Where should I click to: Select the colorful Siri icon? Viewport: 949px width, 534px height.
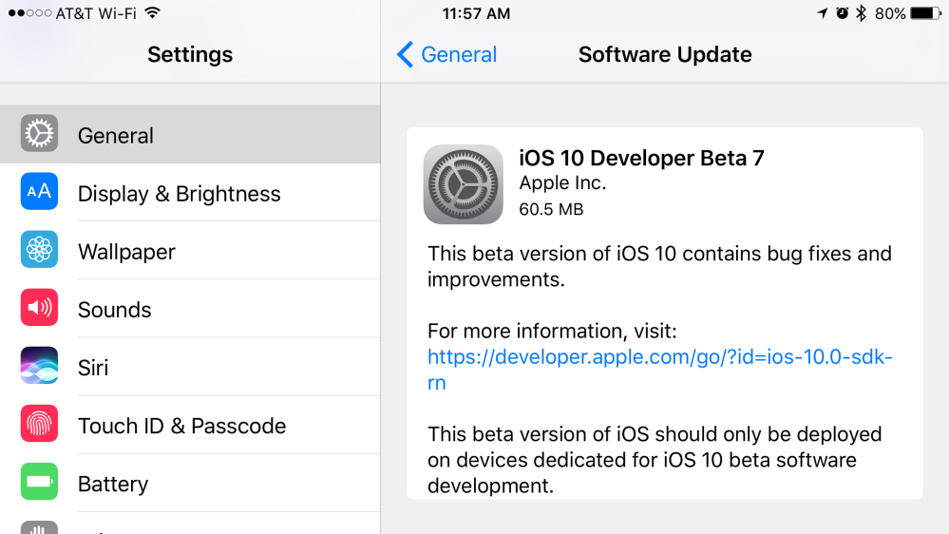39,367
